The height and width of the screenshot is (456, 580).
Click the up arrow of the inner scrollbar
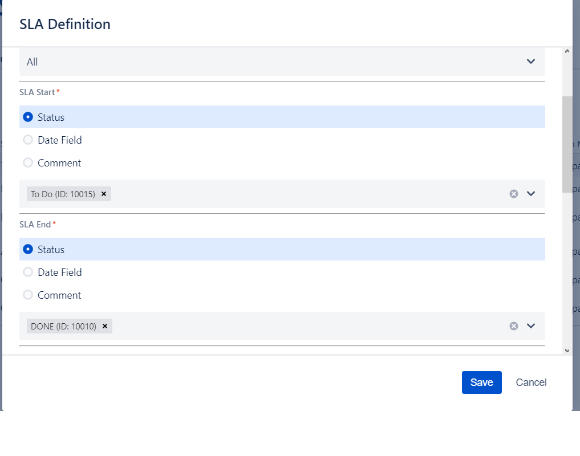point(566,50)
